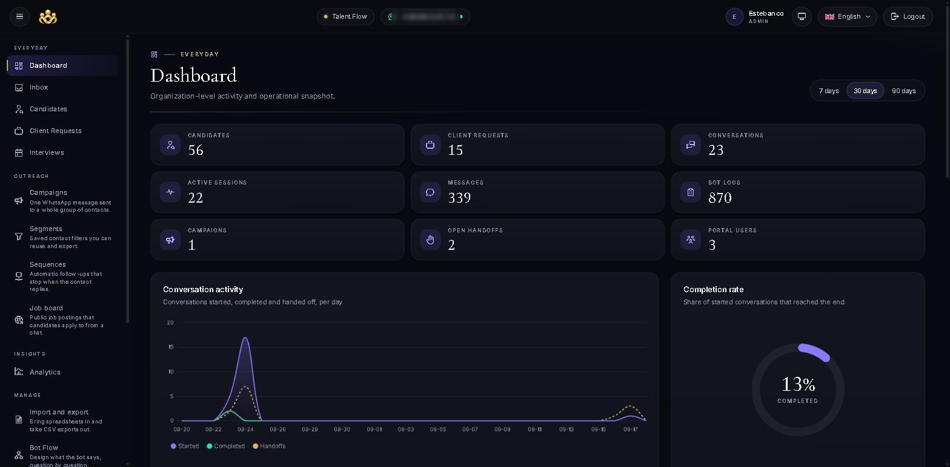The image size is (950, 467).
Task: Click the Conversations card chat icon
Action: click(x=691, y=145)
